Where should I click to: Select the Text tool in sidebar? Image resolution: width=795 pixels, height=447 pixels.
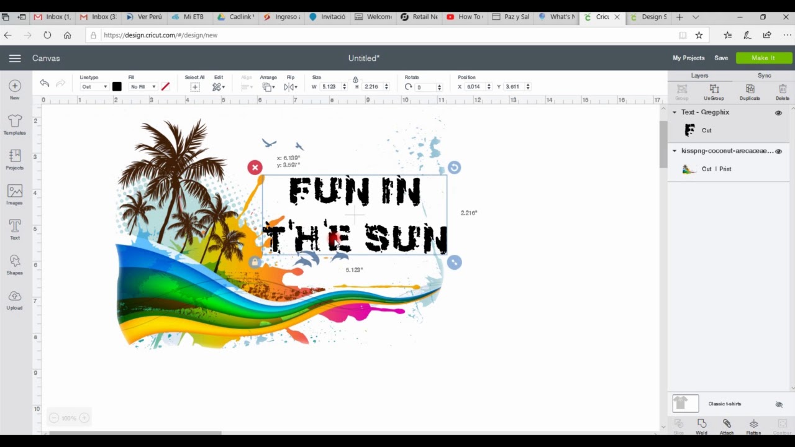(x=14, y=230)
